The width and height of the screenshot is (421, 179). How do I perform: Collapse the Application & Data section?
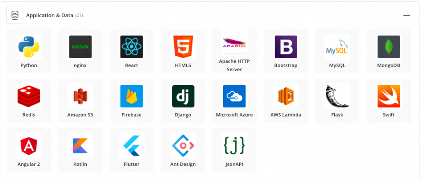(407, 15)
